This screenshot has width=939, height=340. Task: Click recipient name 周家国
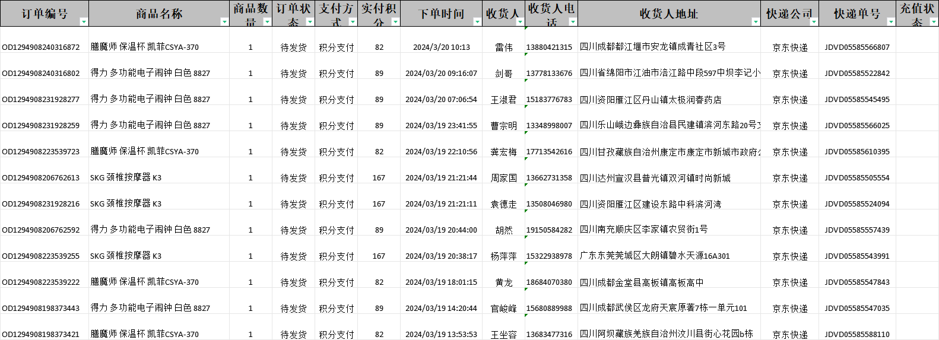504,178
